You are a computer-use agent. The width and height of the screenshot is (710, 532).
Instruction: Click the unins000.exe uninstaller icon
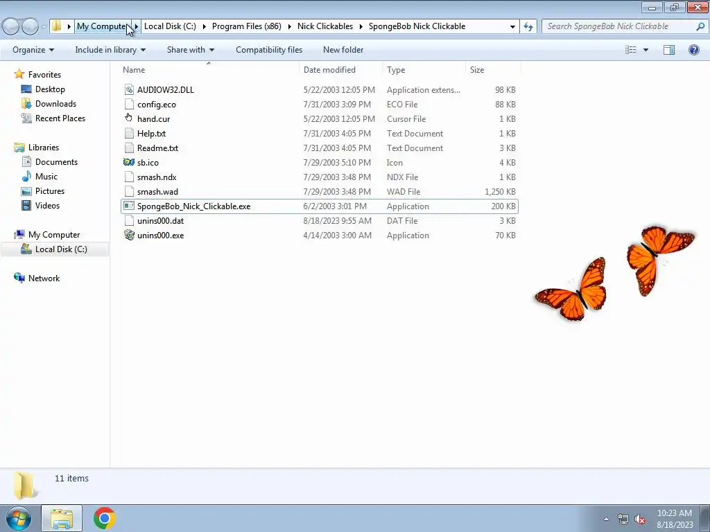coord(129,235)
